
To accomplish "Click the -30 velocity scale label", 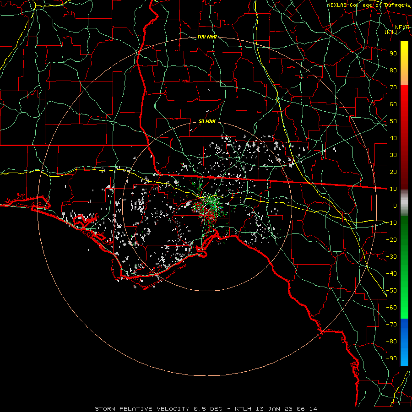I will click(391, 257).
